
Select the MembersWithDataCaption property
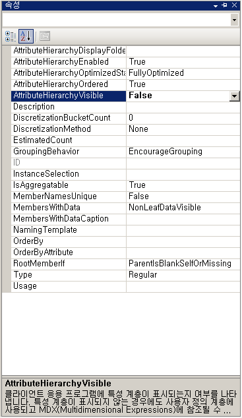[x=69, y=219]
